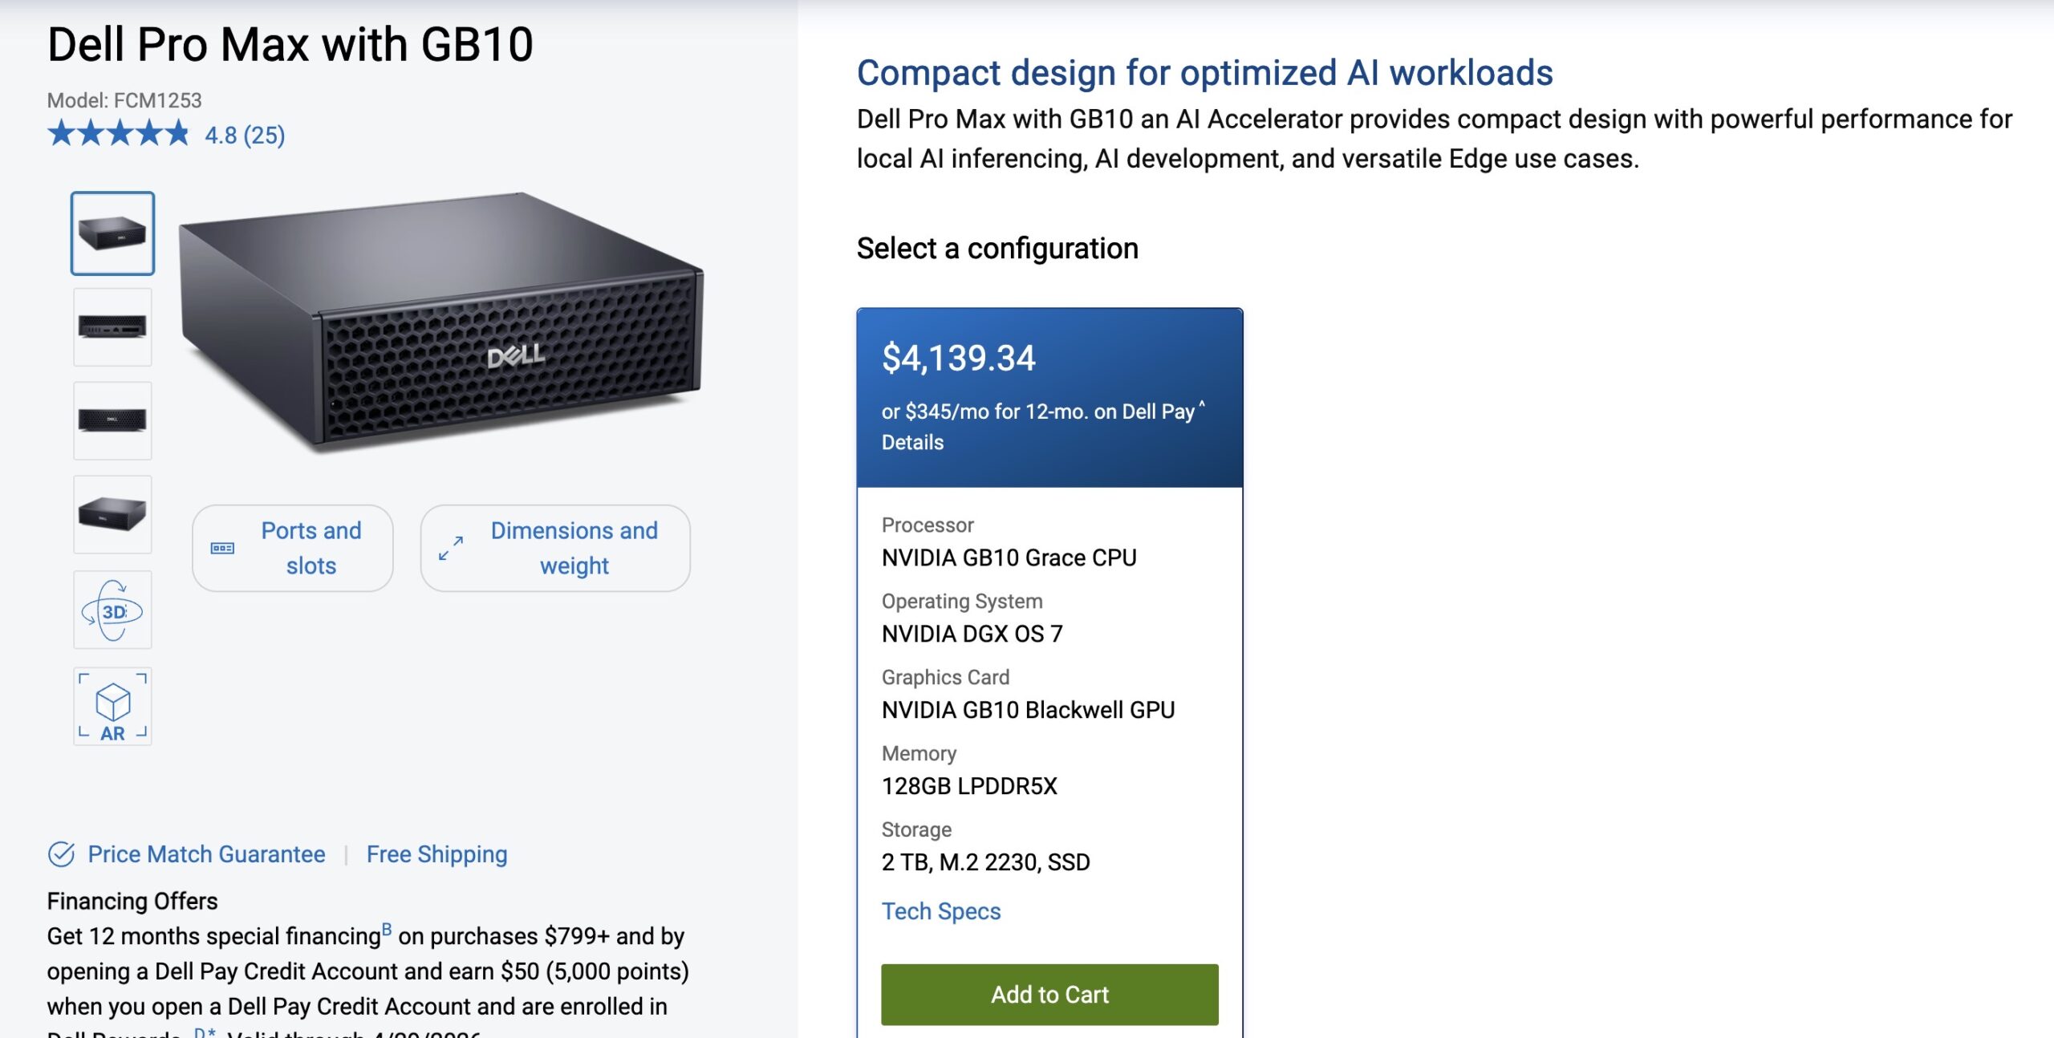
Task: Open Ports and slots details
Action: (311, 548)
